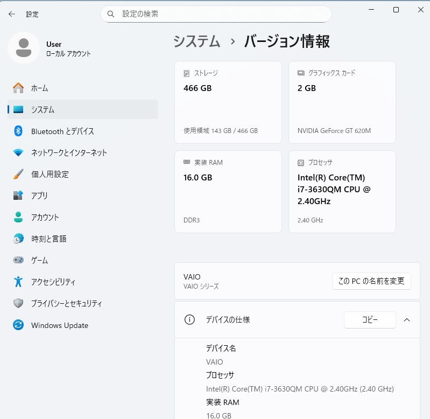Click the privacy shield icon

pos(18,303)
